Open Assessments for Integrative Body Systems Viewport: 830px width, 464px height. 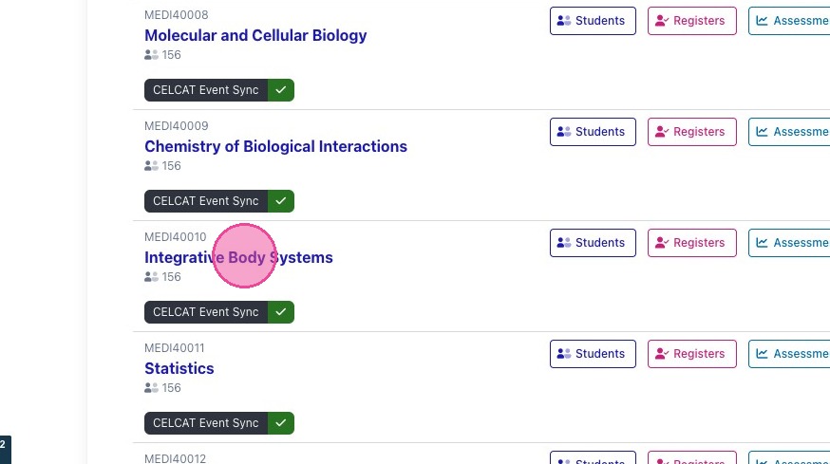(x=790, y=243)
